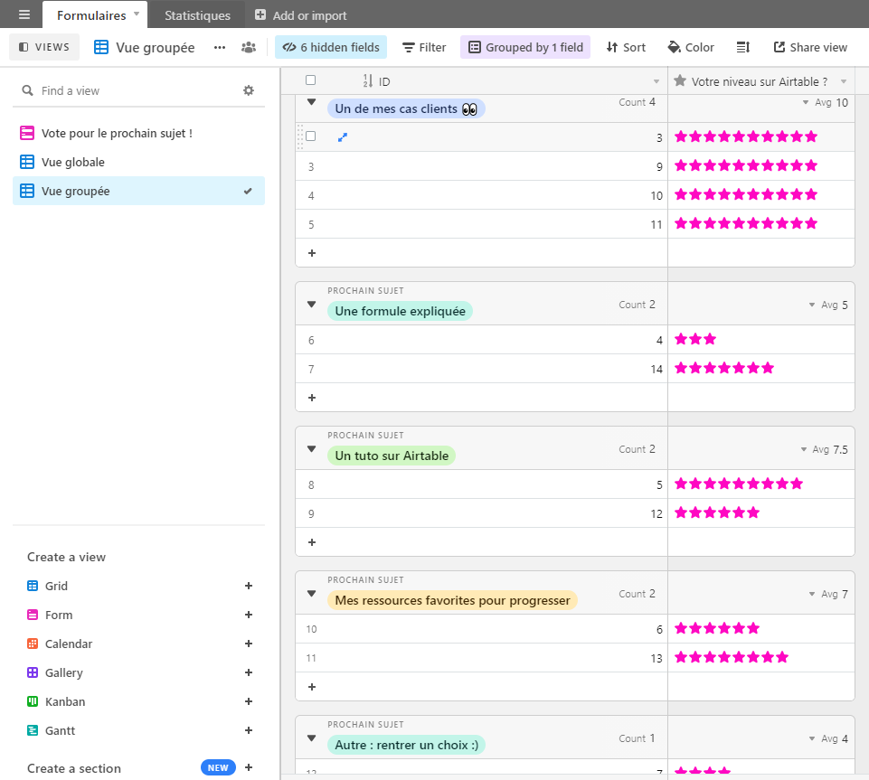Toggle the select-all checkbox in header
The width and height of the screenshot is (869, 780).
311,80
